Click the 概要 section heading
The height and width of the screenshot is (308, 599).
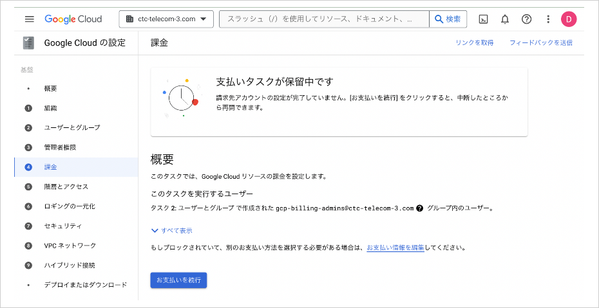coord(162,159)
